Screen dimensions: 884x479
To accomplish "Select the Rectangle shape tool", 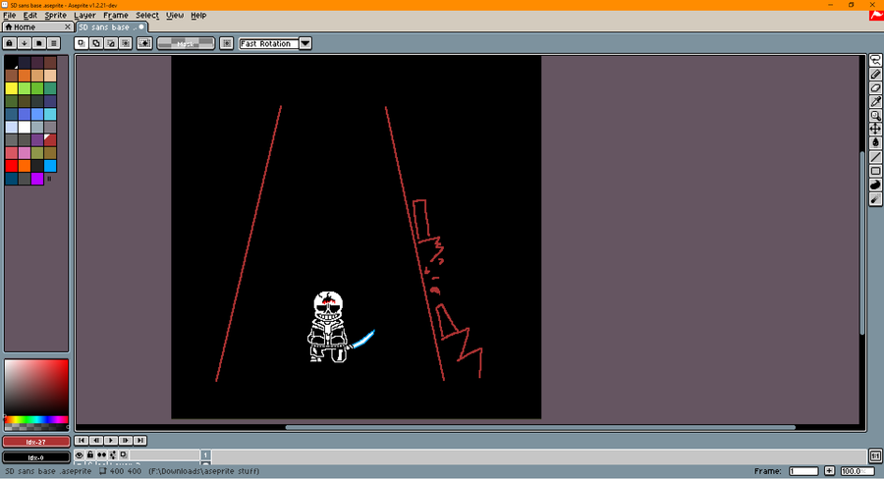I will (875, 171).
